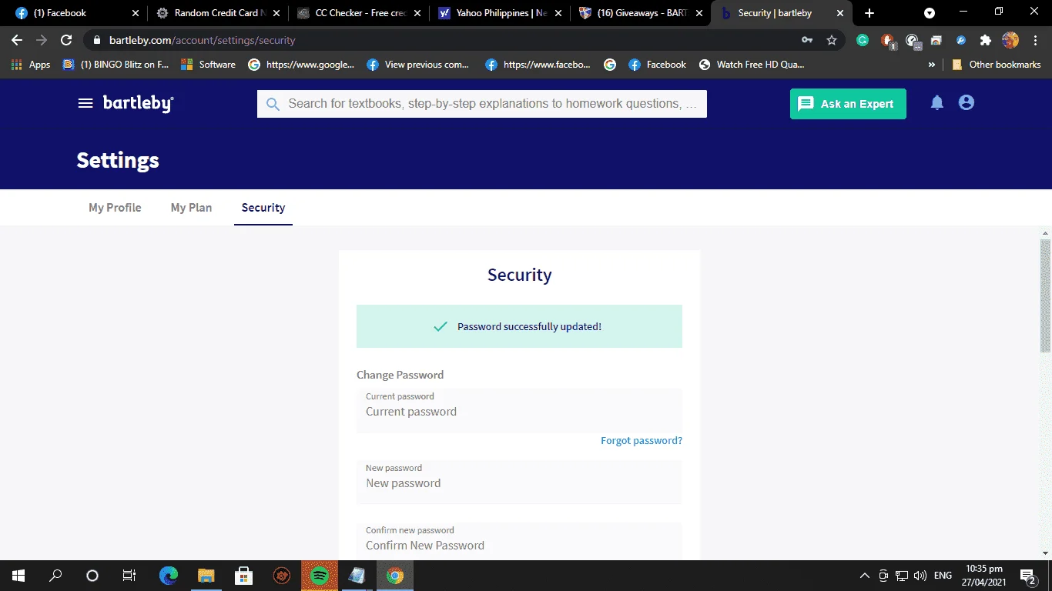Go back using the browser back arrow
Viewport: 1052px width, 591px height.
point(17,40)
